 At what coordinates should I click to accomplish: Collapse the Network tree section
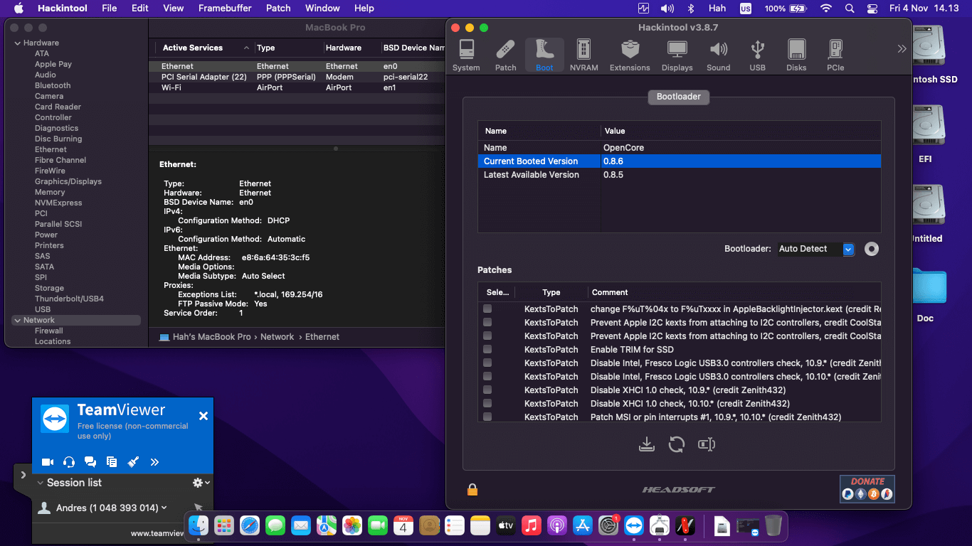17,320
